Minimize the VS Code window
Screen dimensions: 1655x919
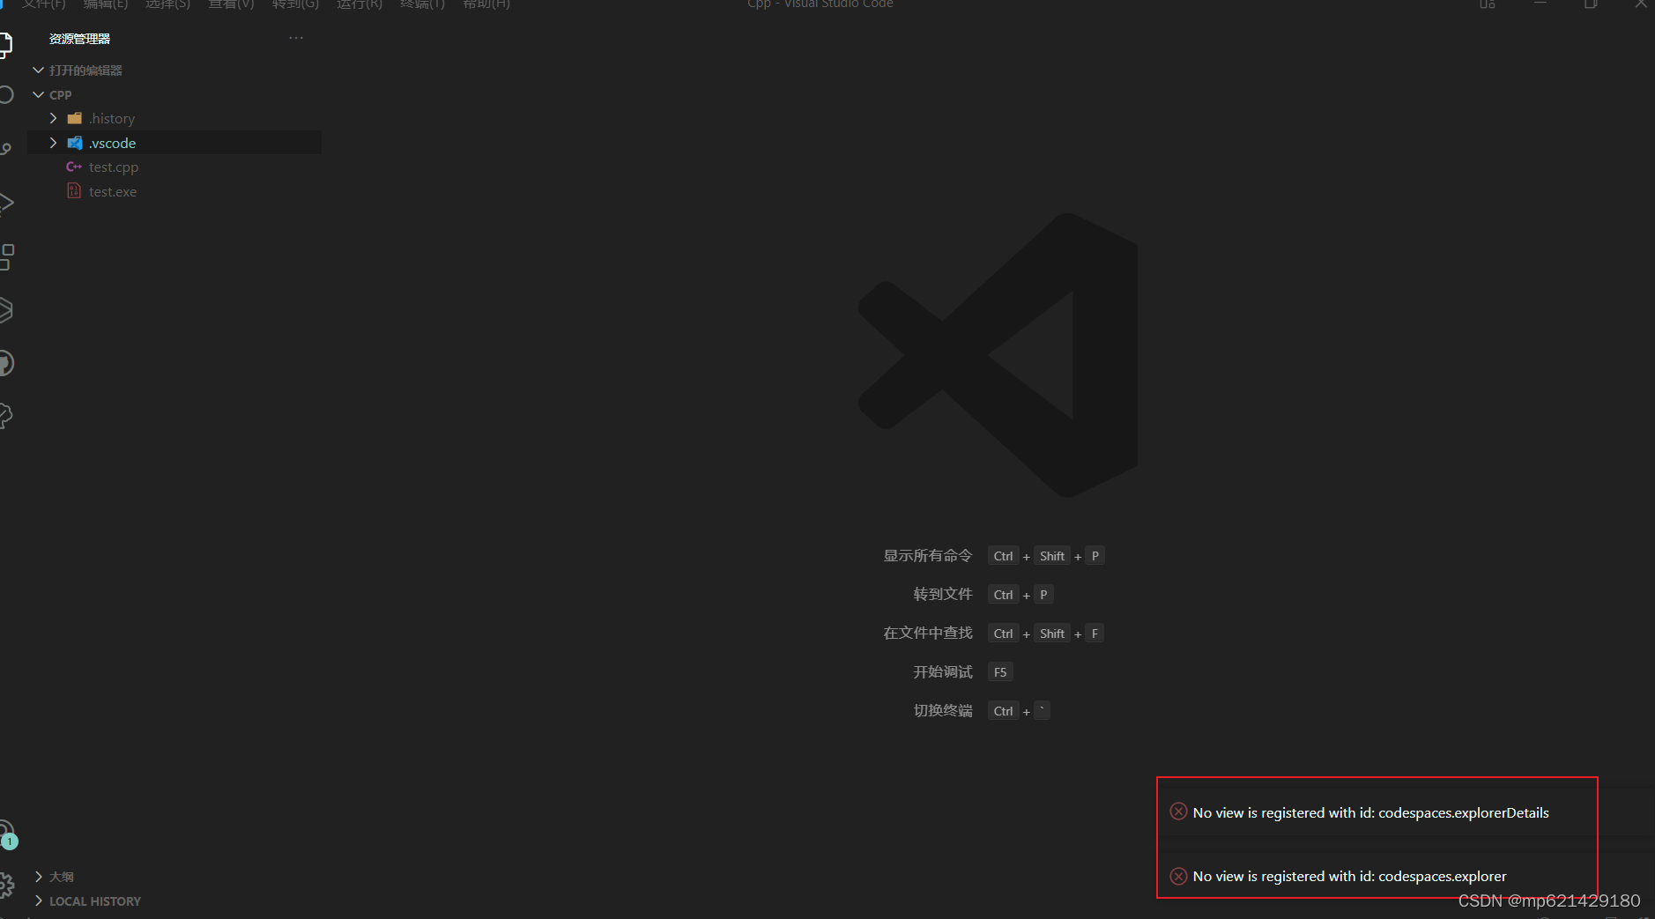(1540, 4)
